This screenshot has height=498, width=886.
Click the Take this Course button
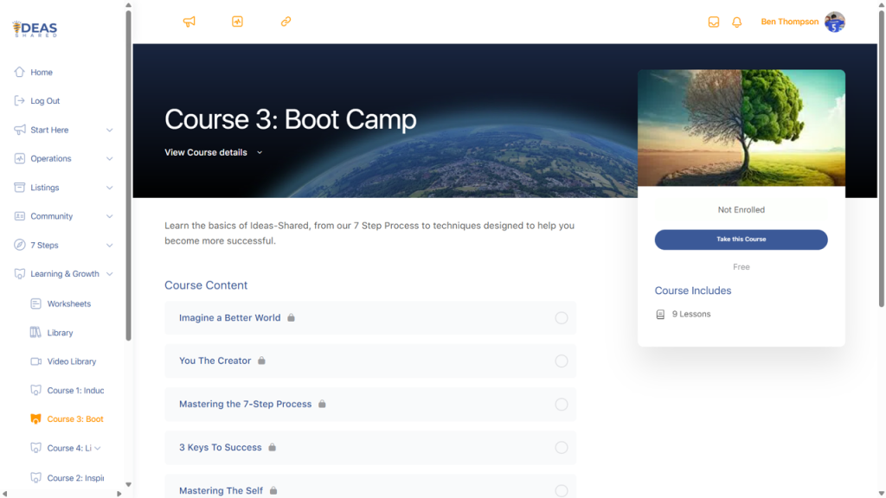click(x=741, y=239)
